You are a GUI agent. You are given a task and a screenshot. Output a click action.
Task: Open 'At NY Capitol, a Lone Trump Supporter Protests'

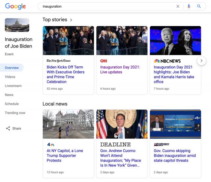click(x=65, y=156)
